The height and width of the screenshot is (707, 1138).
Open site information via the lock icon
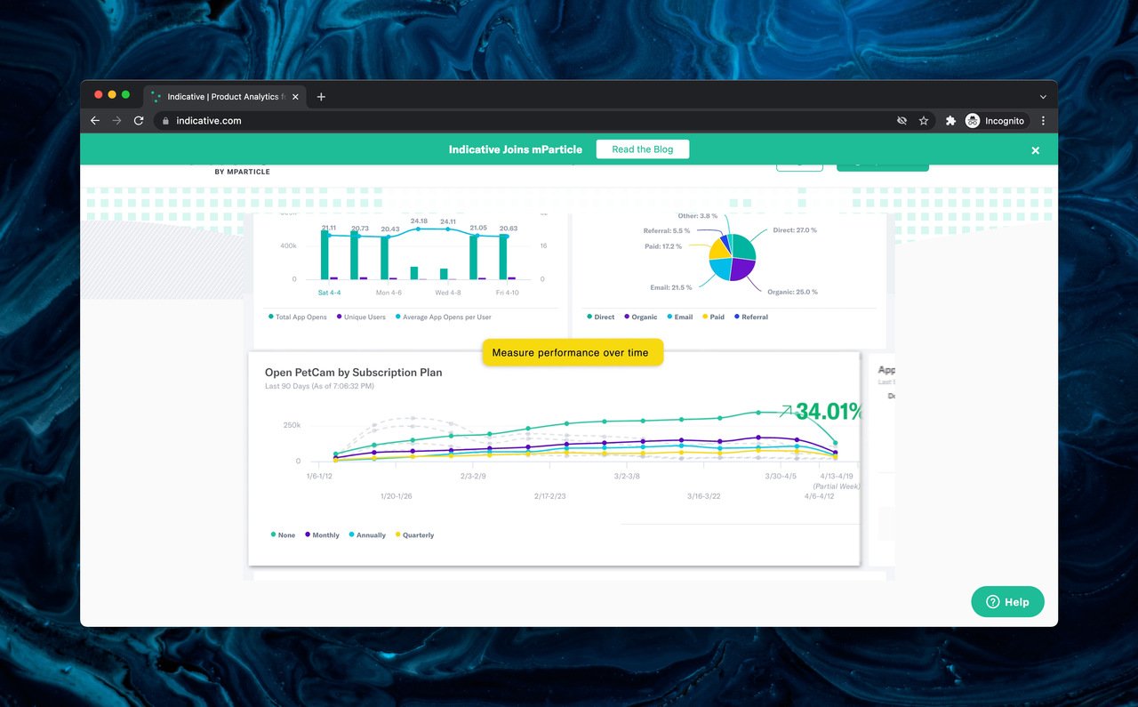pyautogui.click(x=164, y=120)
